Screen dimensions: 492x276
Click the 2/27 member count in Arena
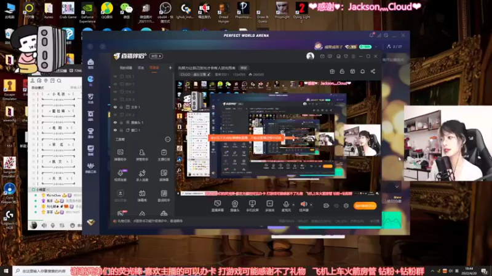point(395,47)
